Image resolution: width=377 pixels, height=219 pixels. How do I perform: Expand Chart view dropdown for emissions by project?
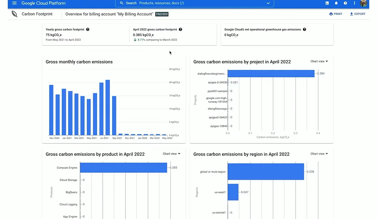[x=319, y=61]
